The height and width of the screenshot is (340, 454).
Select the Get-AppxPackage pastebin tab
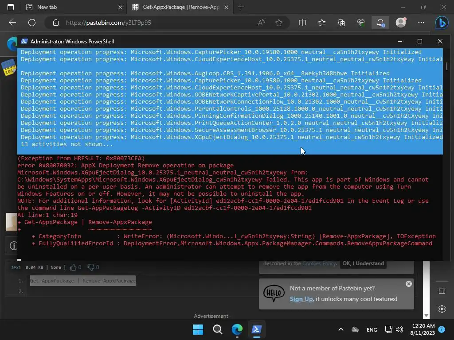tap(181, 7)
